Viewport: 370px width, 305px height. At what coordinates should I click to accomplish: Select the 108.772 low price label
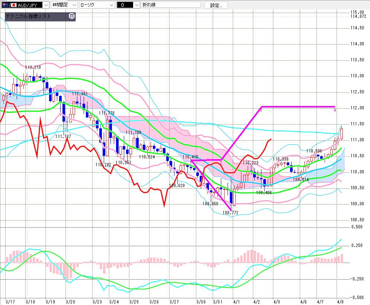(x=230, y=212)
